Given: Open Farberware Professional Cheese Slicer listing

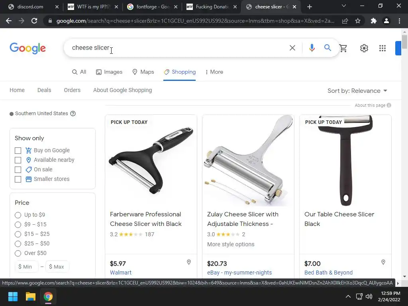Looking at the screenshot, I should (x=146, y=219).
